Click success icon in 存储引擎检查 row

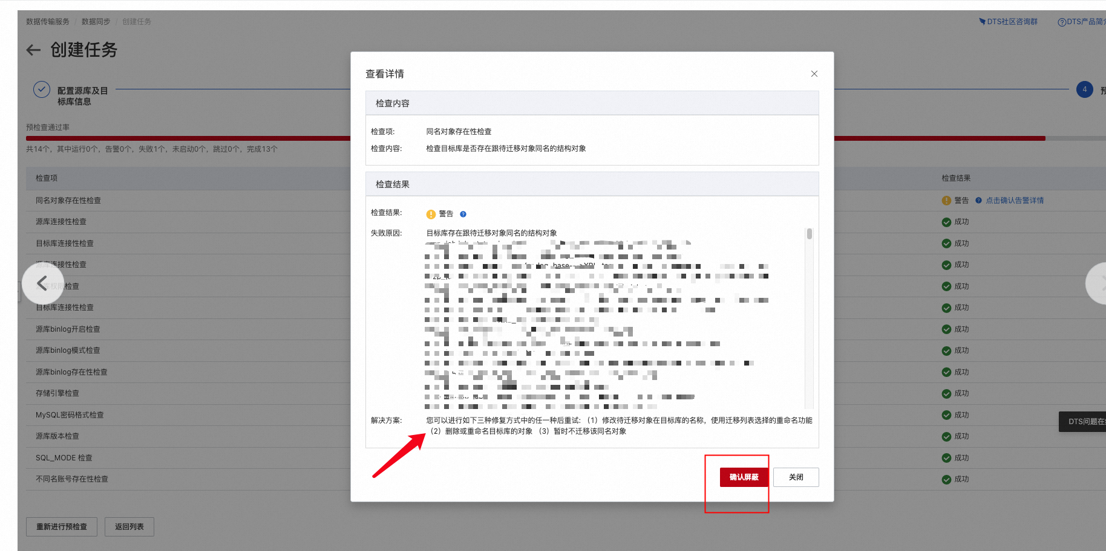point(946,393)
